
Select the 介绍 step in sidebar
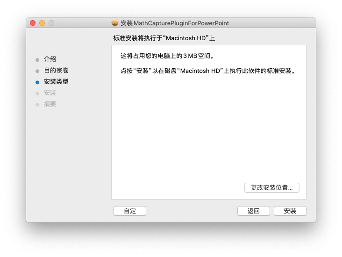pyautogui.click(x=50, y=59)
